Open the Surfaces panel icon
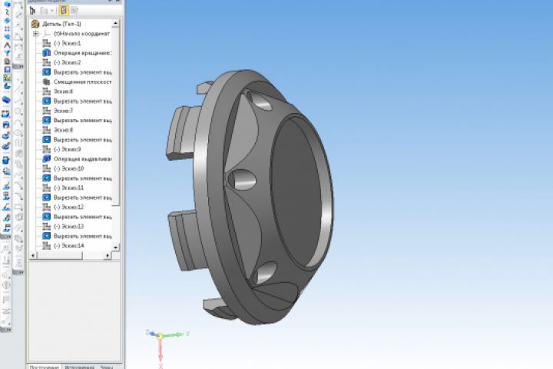 pos(6,21)
